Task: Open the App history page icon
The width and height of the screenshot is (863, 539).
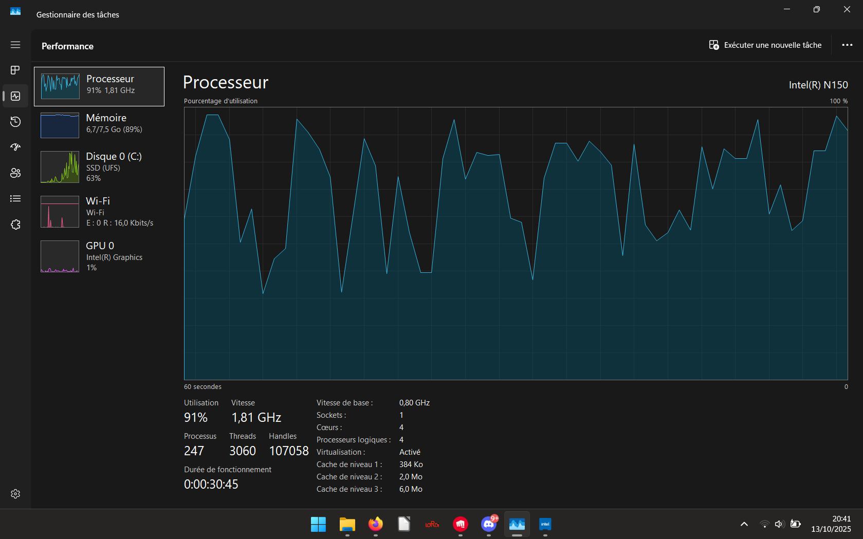Action: [15, 122]
